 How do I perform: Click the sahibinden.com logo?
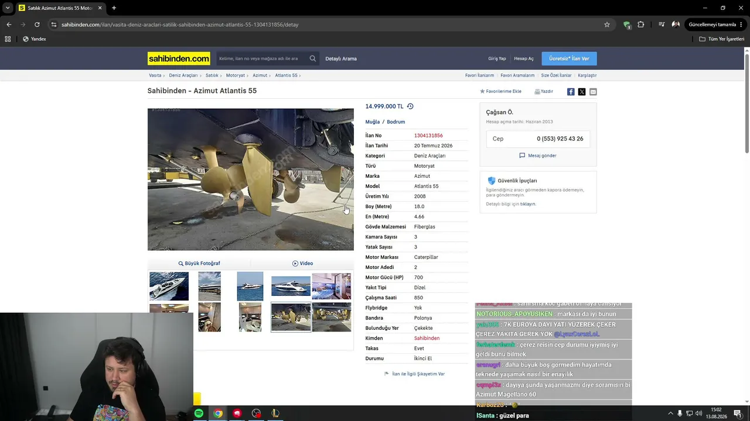point(179,58)
